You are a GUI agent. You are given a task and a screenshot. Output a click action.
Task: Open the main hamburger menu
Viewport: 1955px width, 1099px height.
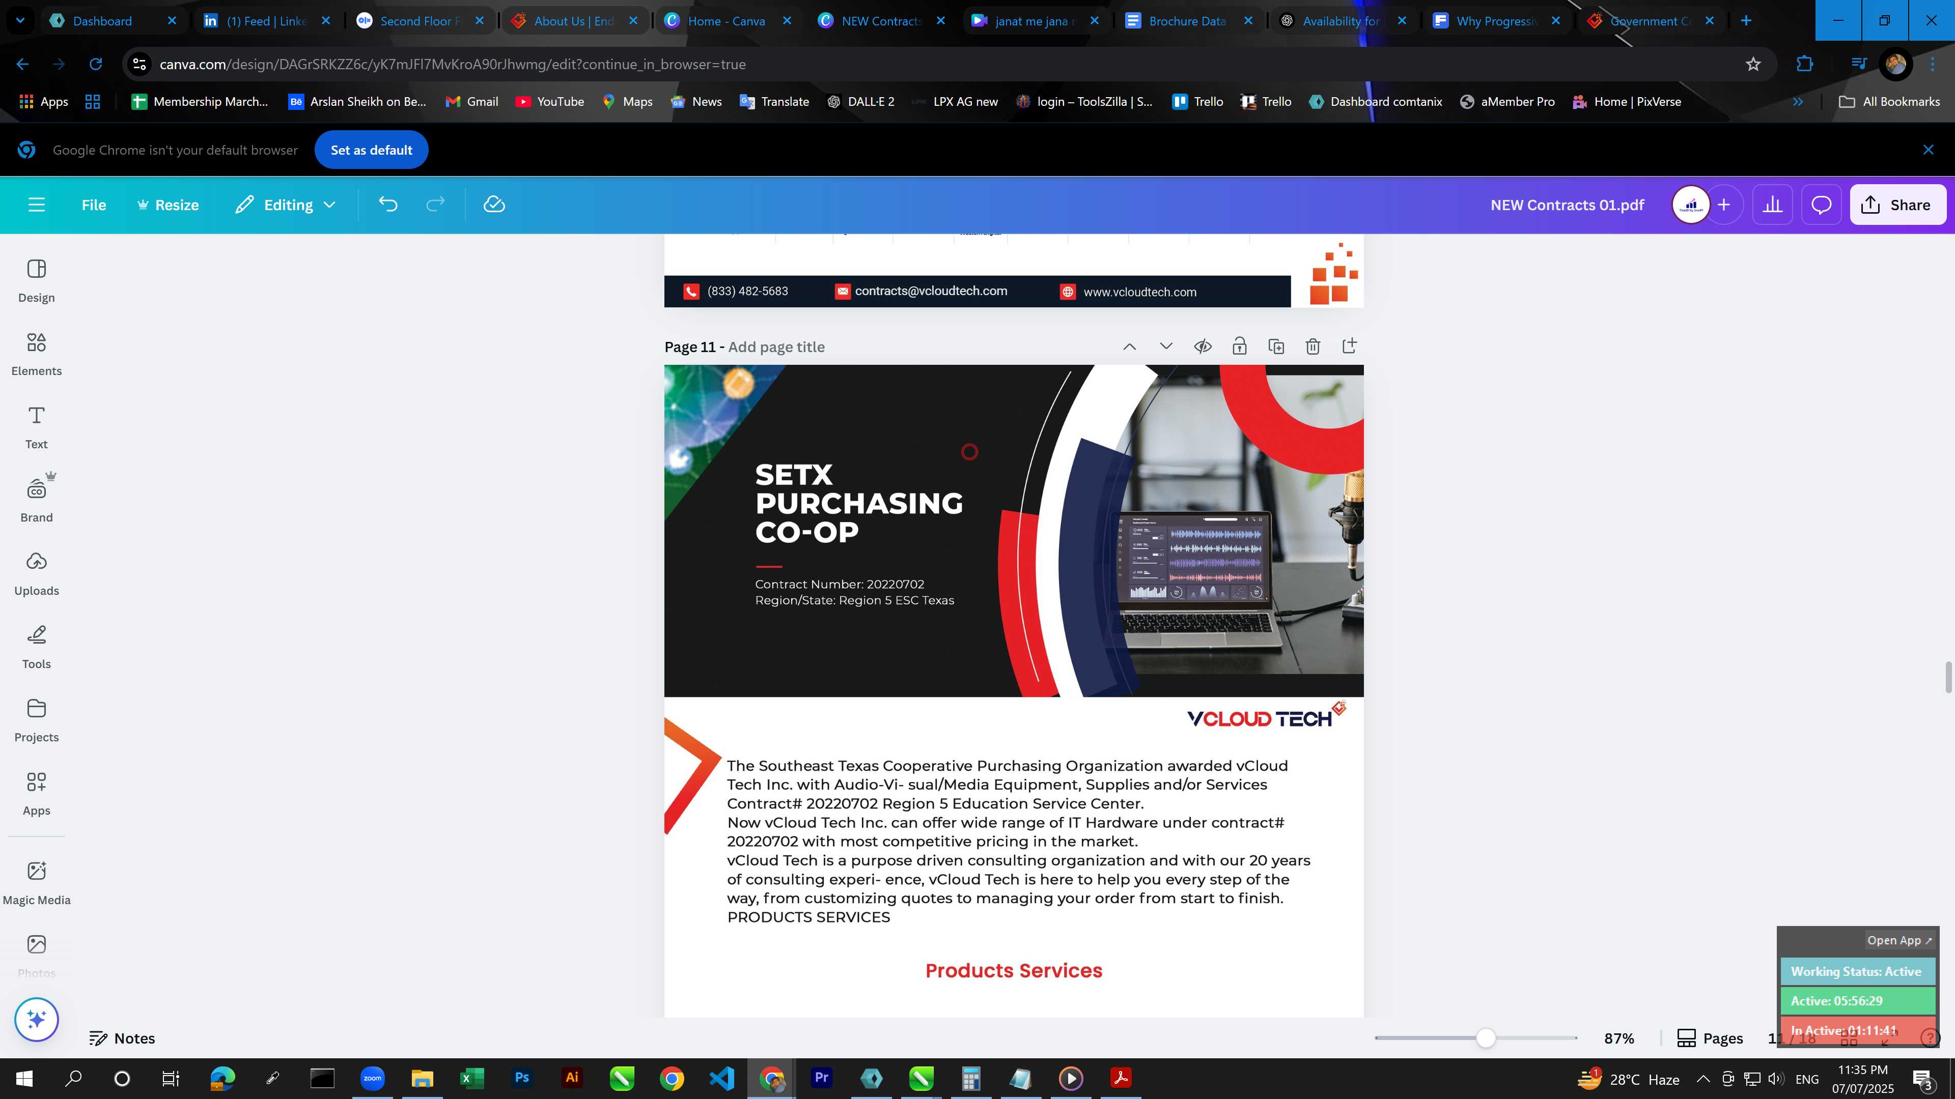click(x=37, y=205)
